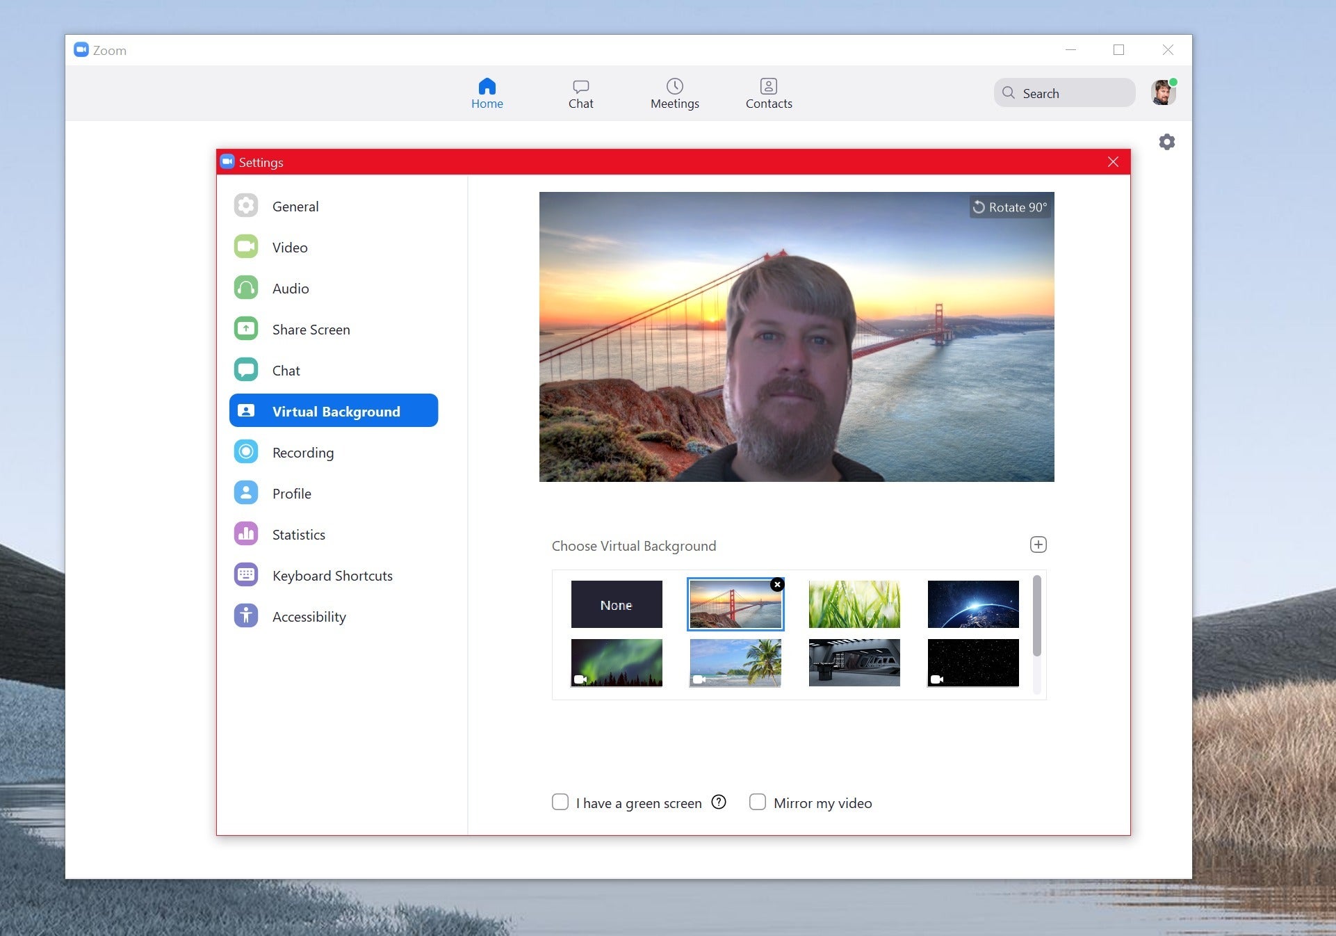Open the Accessibility settings panel
The height and width of the screenshot is (936, 1336).
tap(309, 615)
